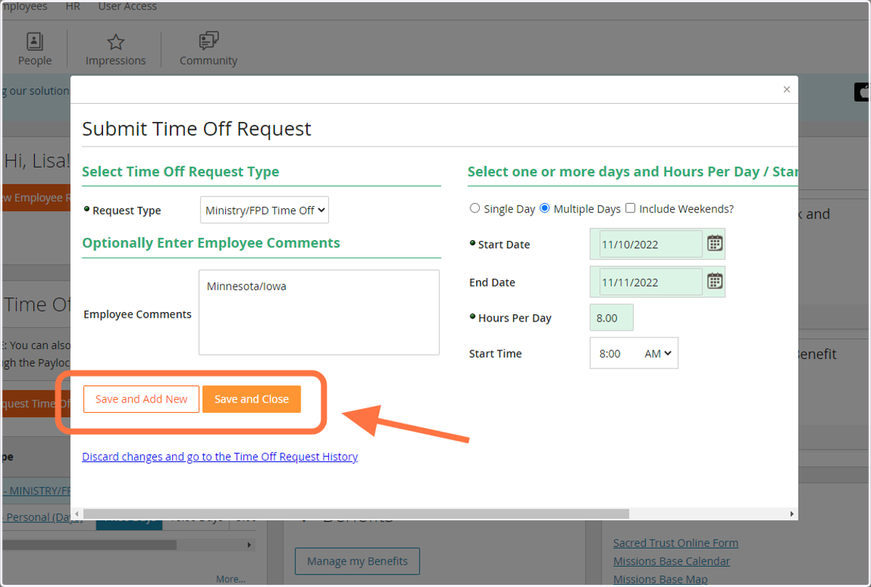Close the Submit Time Off Request dialog
The width and height of the screenshot is (871, 587).
(787, 90)
